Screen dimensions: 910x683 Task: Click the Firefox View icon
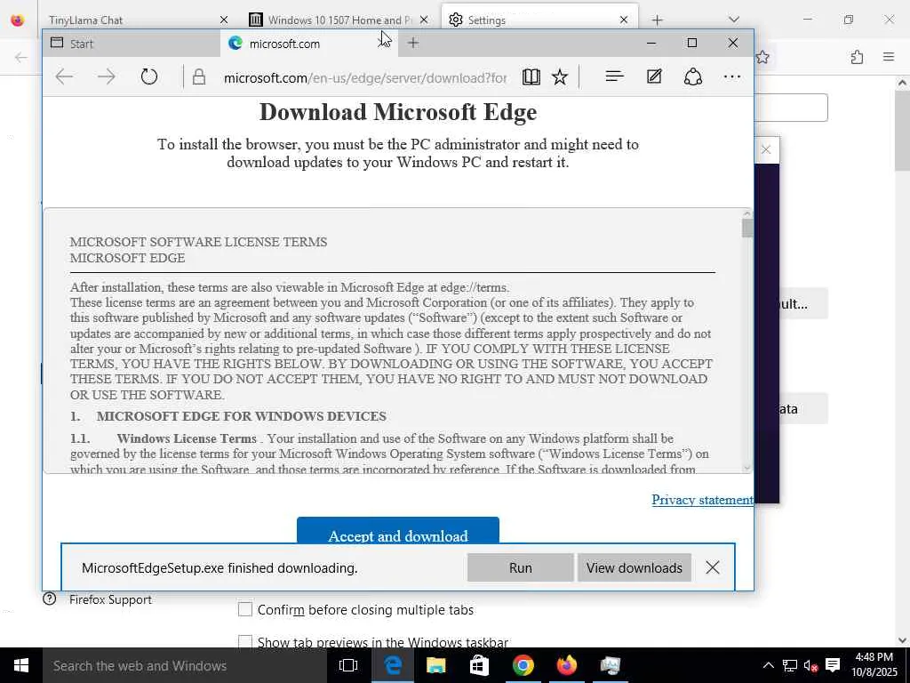click(x=18, y=20)
